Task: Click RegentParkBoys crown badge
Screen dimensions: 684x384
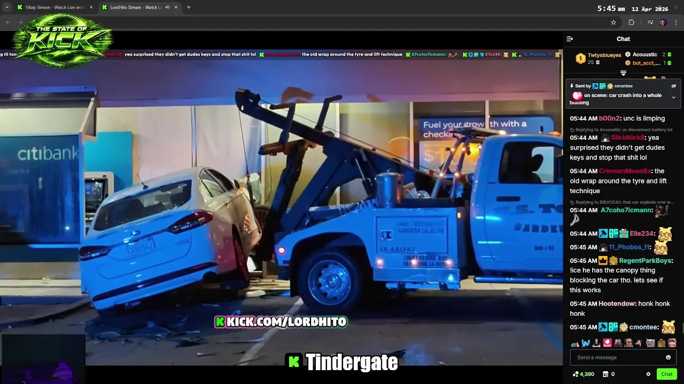Action: coord(603,261)
